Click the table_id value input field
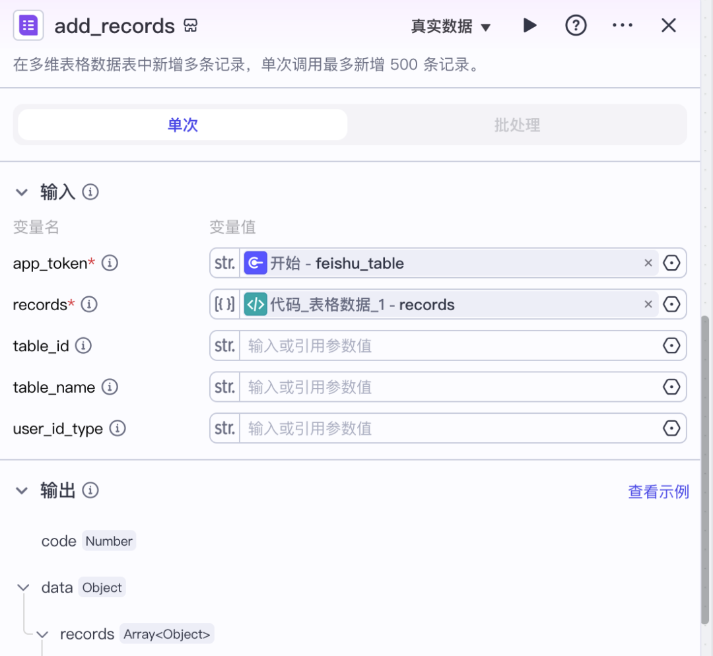 pos(450,346)
